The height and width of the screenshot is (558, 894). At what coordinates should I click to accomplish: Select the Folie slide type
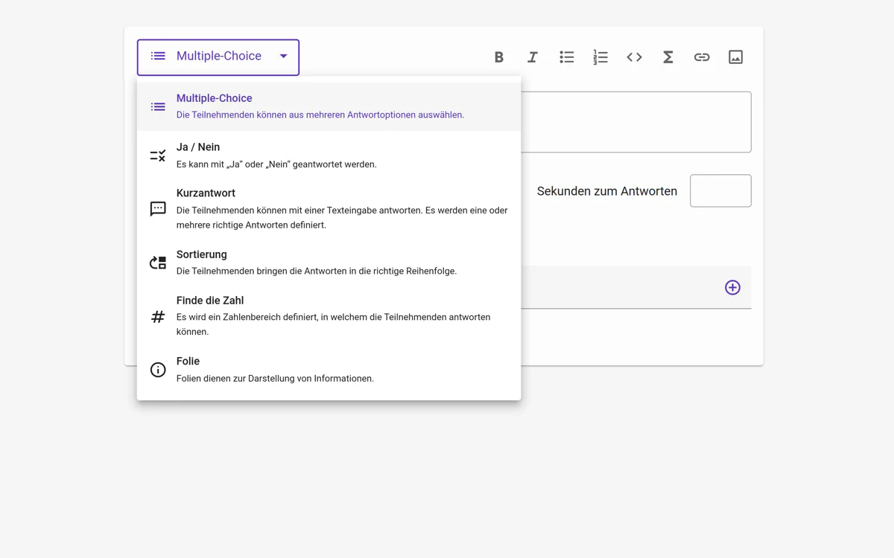pyautogui.click(x=328, y=370)
